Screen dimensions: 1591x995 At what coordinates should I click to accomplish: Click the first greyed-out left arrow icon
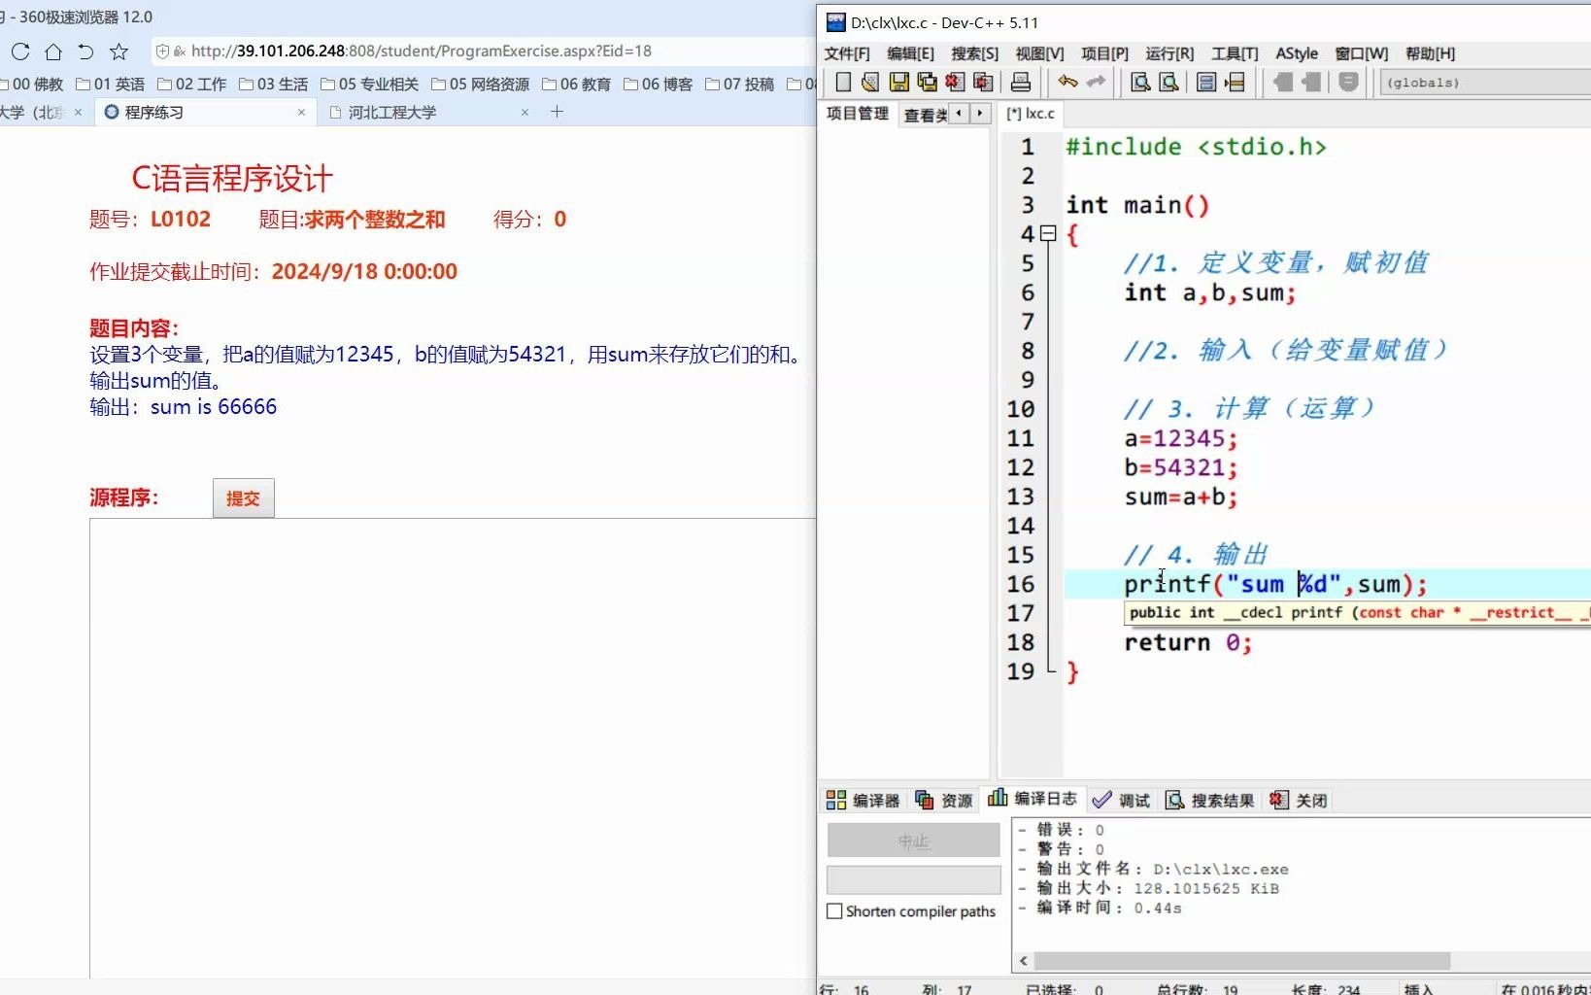[x=1282, y=83]
